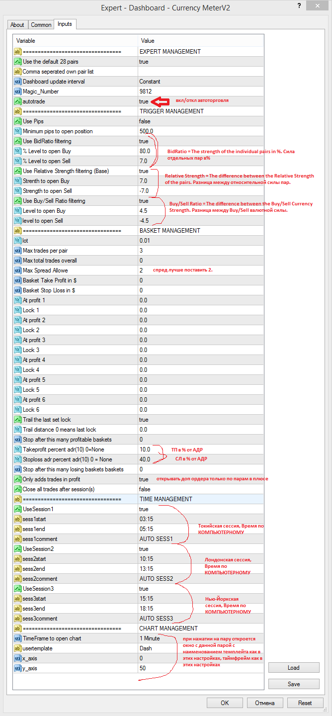Confirm settings with OK button
This screenshot has height=716, width=332.
pos(225,703)
